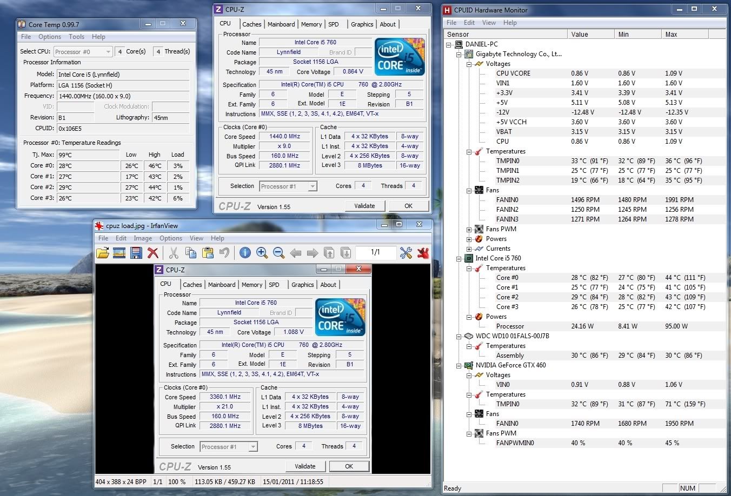Open Core Temp Tools menu
Viewport: 731px width, 496px height.
(76, 37)
